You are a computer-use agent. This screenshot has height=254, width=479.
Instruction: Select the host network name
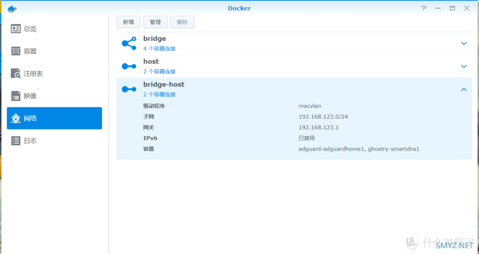point(151,62)
